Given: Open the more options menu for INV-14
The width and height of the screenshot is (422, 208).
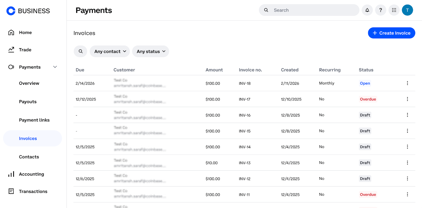Looking at the screenshot, I should [407, 147].
